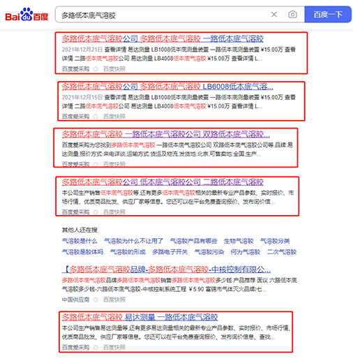Click the Baidu logo
The height and width of the screenshot is (361, 353).
(27, 15)
